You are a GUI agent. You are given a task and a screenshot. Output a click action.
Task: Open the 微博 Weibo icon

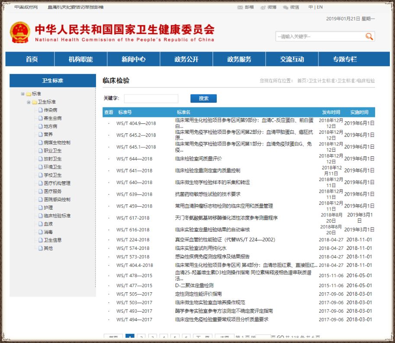pyautogui.click(x=263, y=7)
